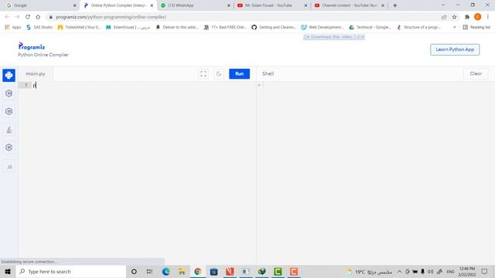Go to browser home page
The height and width of the screenshot is (278, 495).
38,17
